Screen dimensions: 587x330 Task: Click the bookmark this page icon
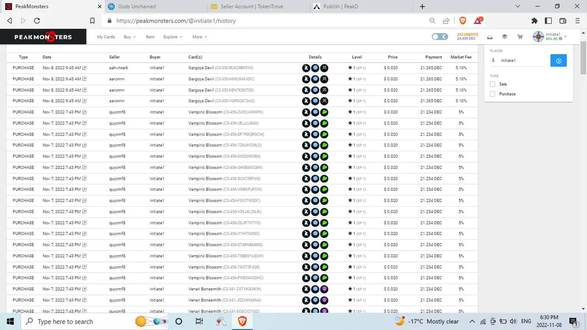click(x=92, y=21)
